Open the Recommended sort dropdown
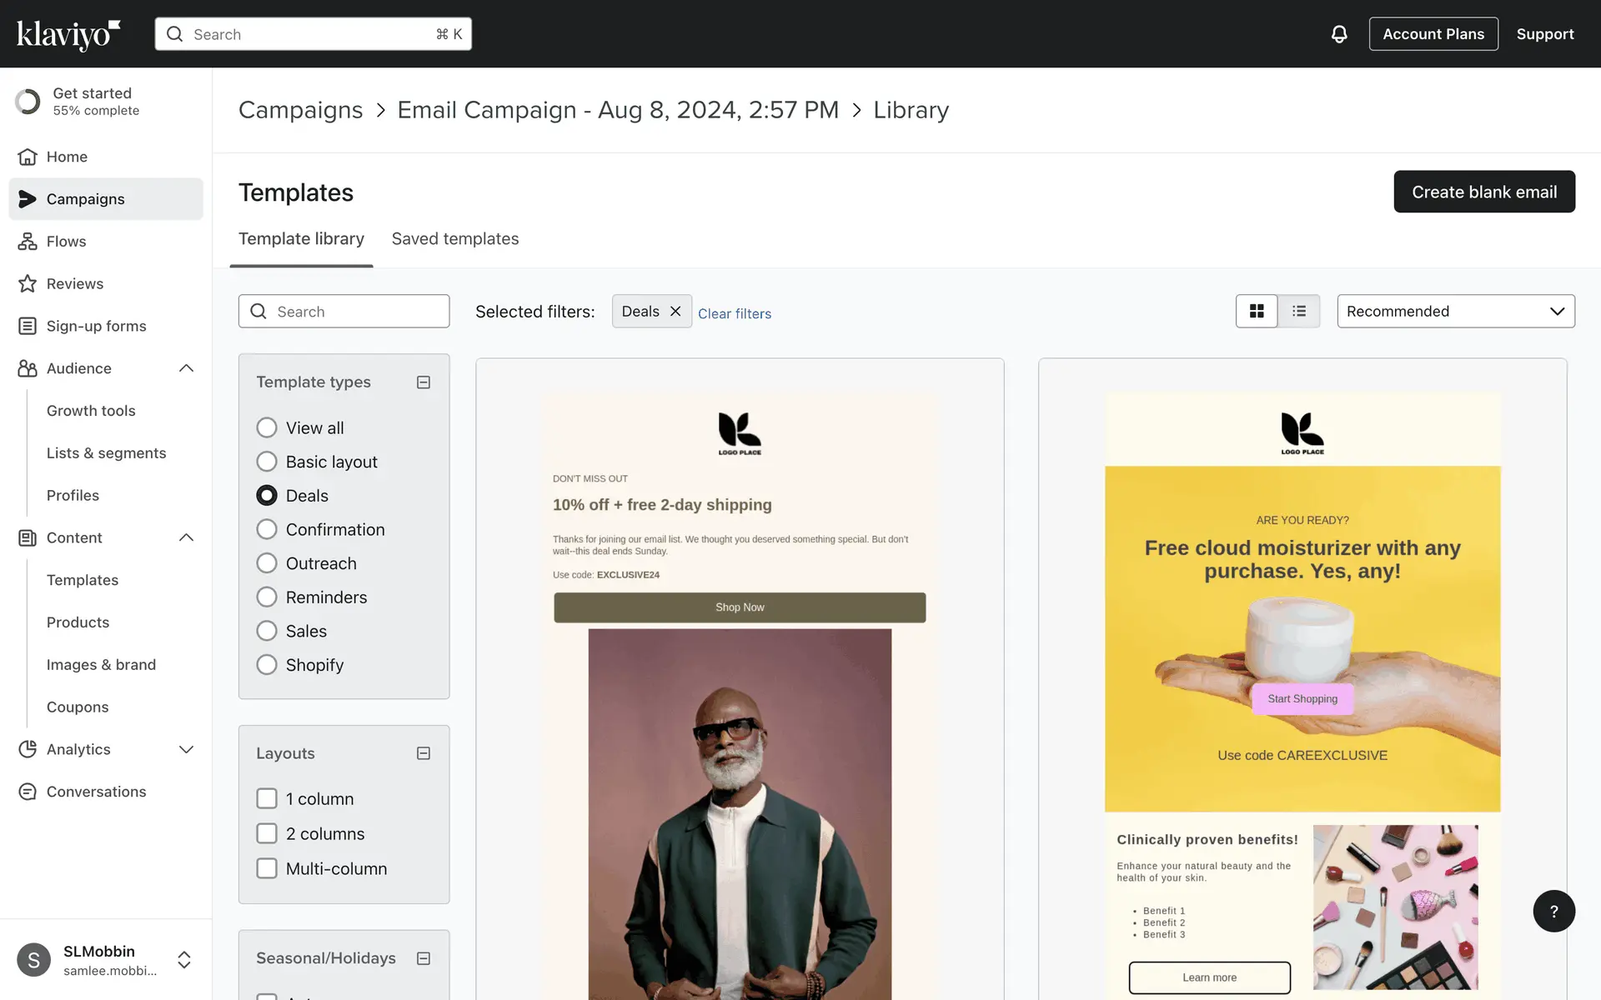This screenshot has width=1601, height=1000. click(1455, 311)
